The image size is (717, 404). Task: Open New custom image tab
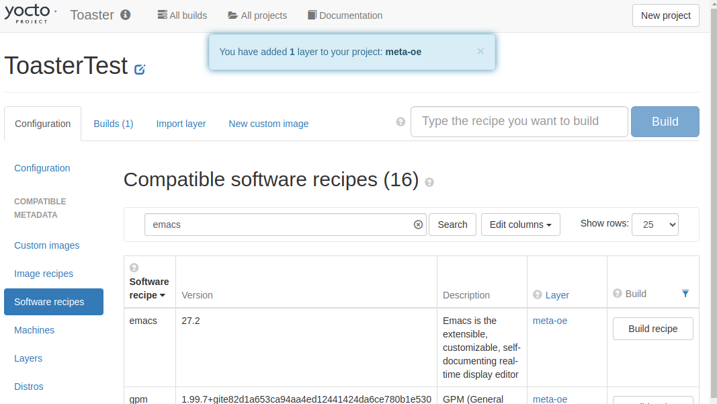(268, 124)
